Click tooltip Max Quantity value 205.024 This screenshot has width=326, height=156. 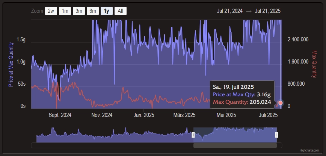pos(260,102)
